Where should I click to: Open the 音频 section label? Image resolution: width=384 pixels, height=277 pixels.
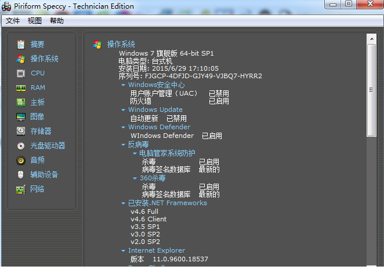38,160
